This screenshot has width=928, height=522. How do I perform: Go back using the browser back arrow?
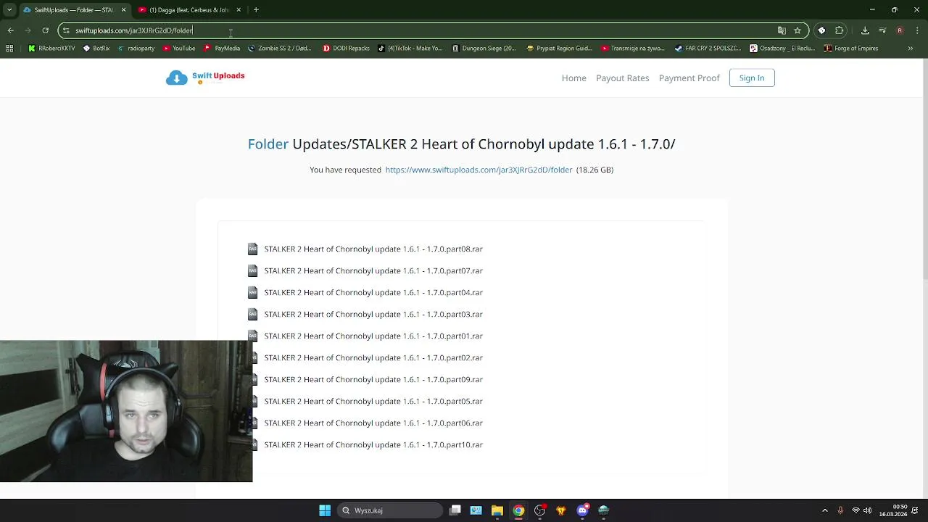pyautogui.click(x=10, y=30)
